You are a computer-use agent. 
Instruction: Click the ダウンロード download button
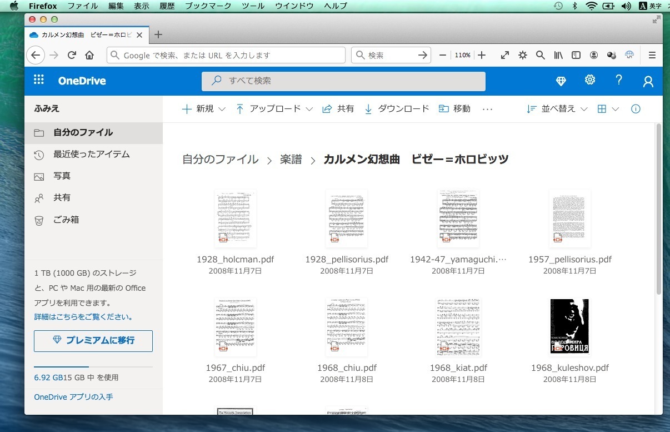(397, 109)
